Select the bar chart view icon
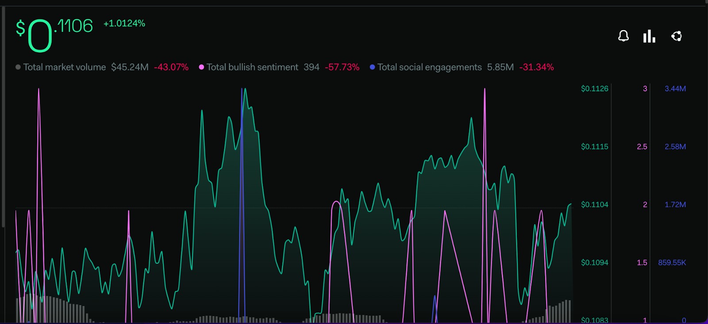Screen dimensions: 708x324 [649, 36]
